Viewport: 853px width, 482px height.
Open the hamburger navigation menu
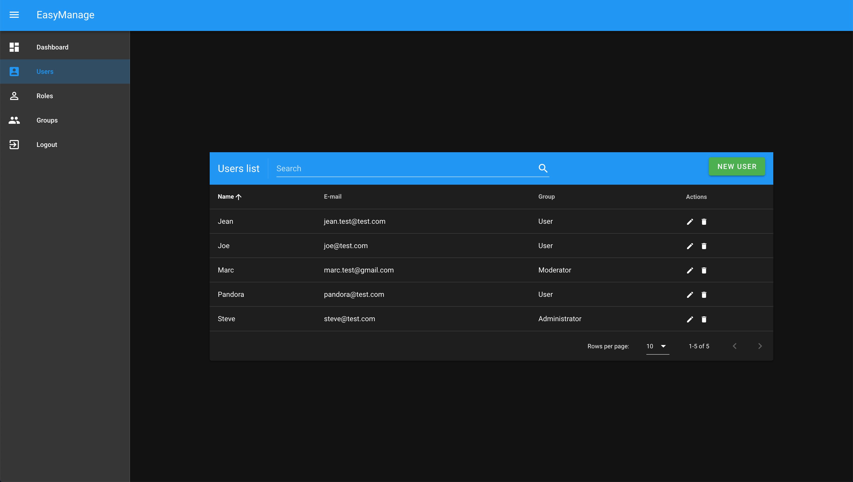click(14, 15)
